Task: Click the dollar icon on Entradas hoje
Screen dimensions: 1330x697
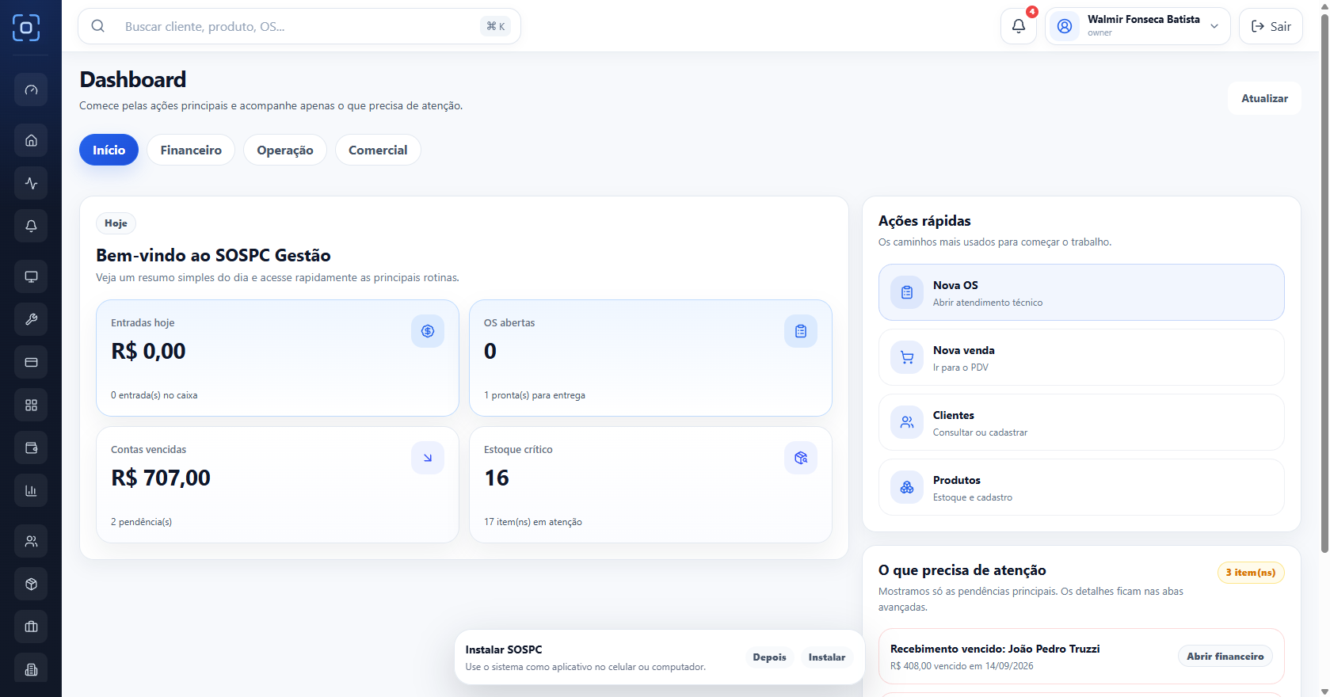Action: coord(428,331)
